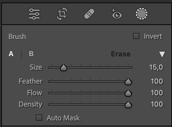Viewport: 172px width, 127px height.
Task: Click the Brush panel heading
Action: click(17, 36)
